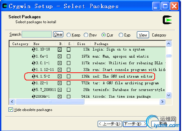Image resolution: width=182 pixels, height=131 pixels.
Task: Enable source checkbox for tar package
Action: [x=69, y=83]
